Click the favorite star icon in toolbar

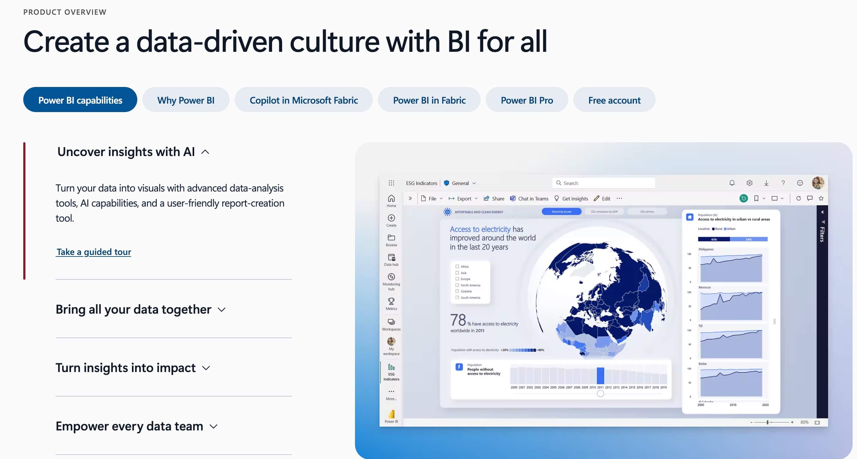point(821,198)
